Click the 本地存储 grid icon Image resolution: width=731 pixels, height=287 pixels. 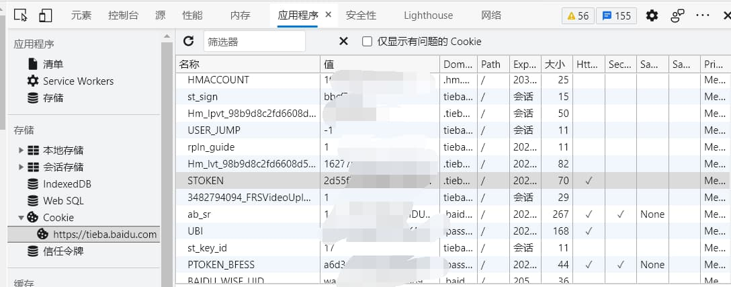pyautogui.click(x=33, y=151)
